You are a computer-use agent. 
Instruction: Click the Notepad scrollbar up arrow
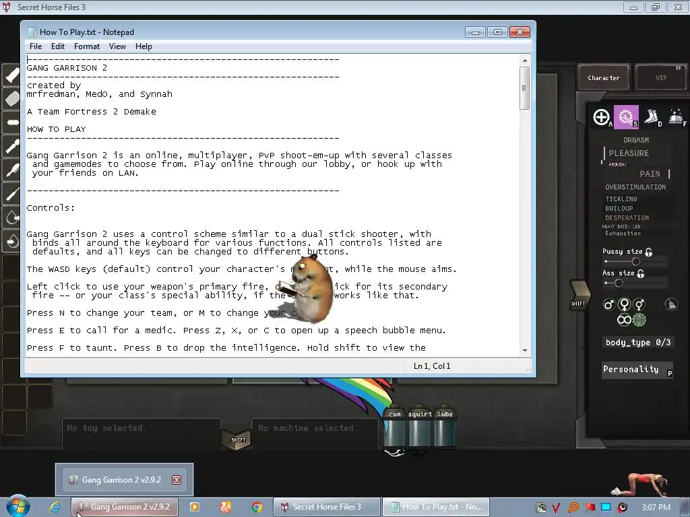[524, 61]
